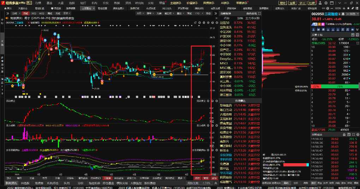Click the pencil edit icon in top toolbar
Viewport: 360px width, 189px height.
[x=353, y=8]
